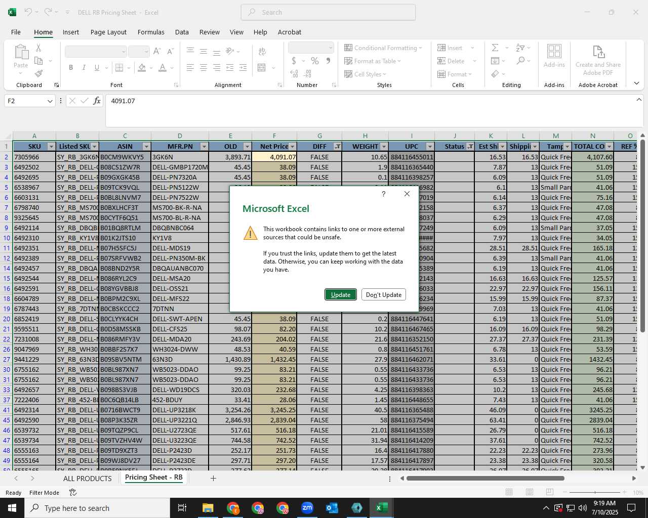Image resolution: width=648 pixels, height=518 pixels.
Task: Click the Font dialog launcher icon
Action: click(176, 85)
